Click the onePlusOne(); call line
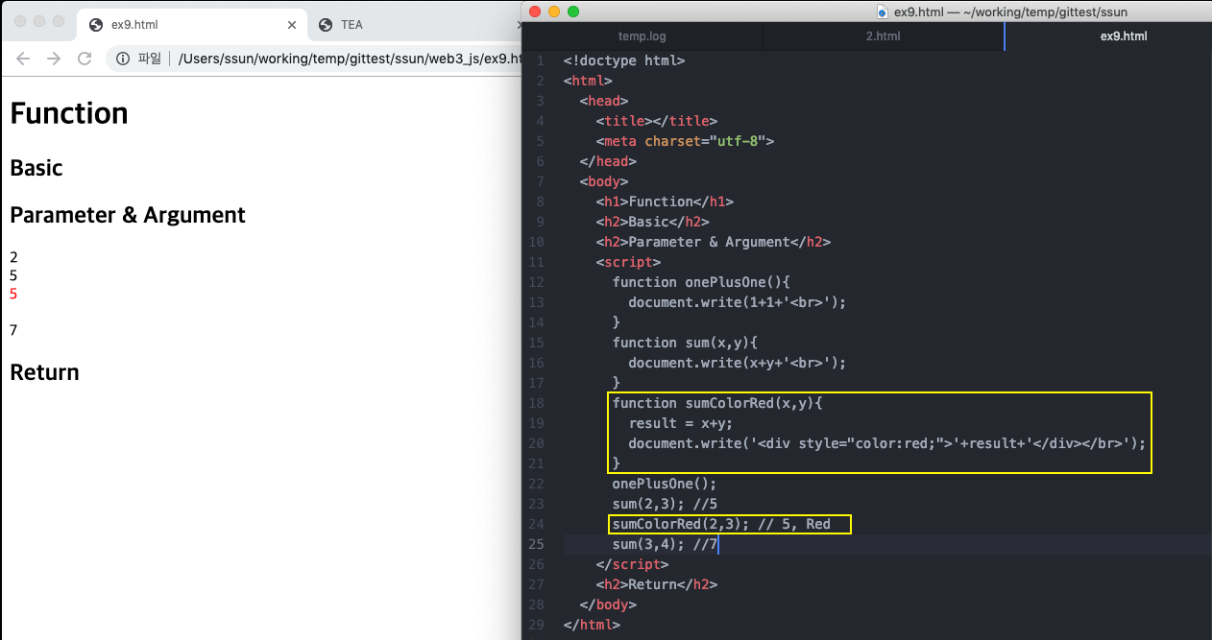 point(665,484)
